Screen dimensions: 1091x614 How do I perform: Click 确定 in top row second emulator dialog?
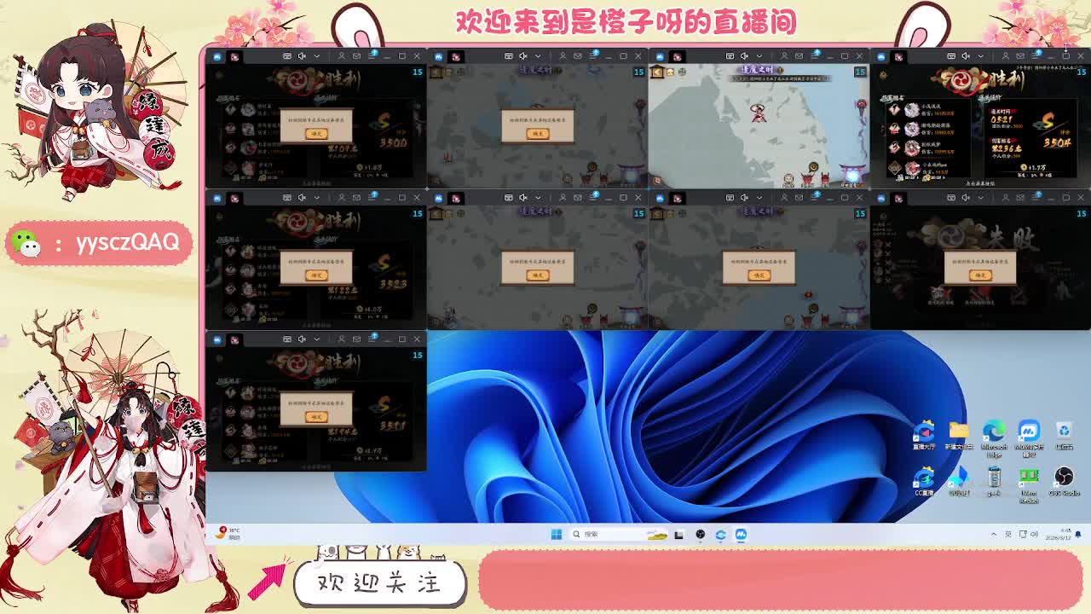tap(537, 133)
